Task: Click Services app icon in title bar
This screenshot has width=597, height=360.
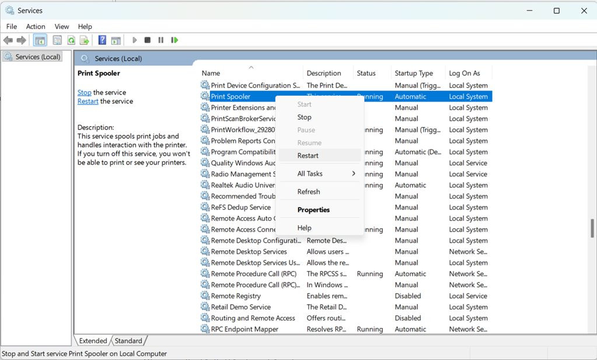Action: click(x=10, y=11)
